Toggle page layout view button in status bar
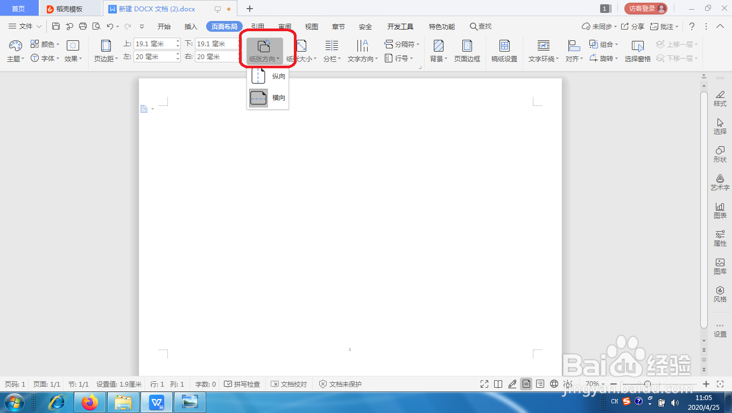Screen dimensions: 732x413 (x=526, y=384)
